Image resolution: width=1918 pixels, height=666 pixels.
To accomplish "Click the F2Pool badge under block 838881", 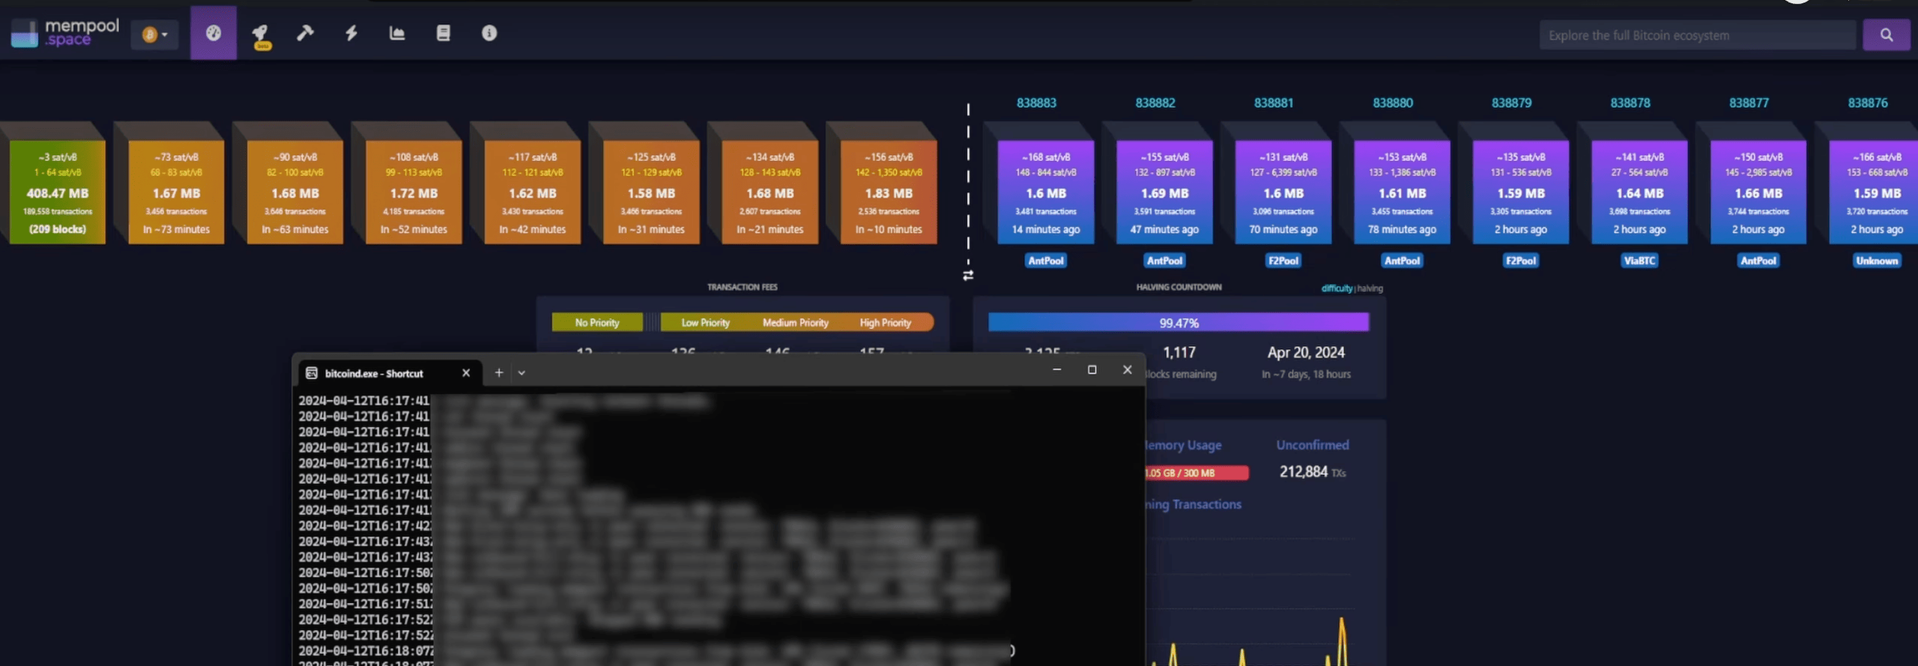I will coord(1283,261).
